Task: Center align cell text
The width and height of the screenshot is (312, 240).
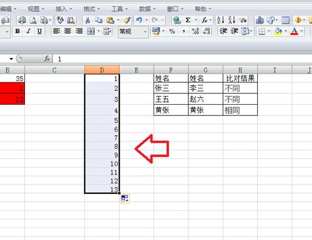Action: (67, 31)
